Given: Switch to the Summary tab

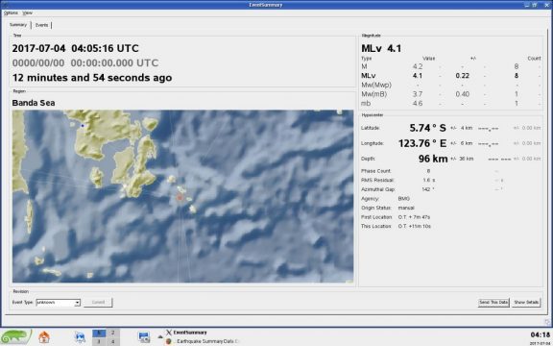Looking at the screenshot, I should click(18, 25).
